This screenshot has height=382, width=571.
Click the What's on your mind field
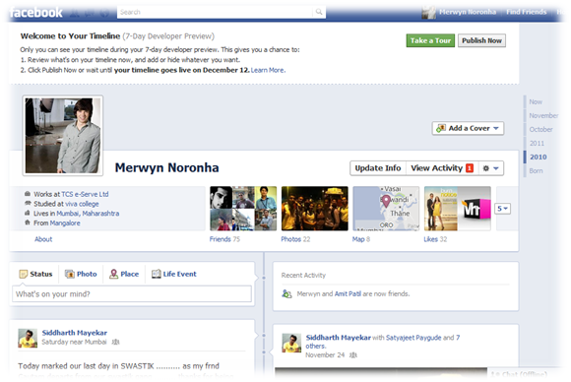tap(132, 293)
